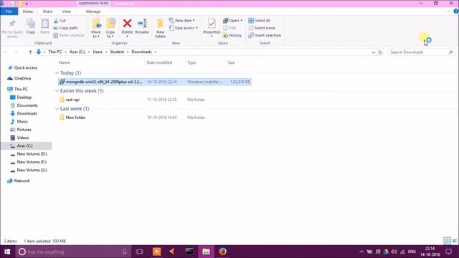Screen dimensions: 459x258
Task: Click Select all
Action: (x=260, y=21)
